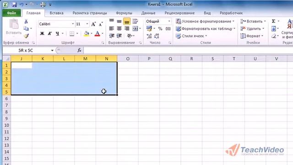Click the fill color bucket icon

tap(87, 33)
